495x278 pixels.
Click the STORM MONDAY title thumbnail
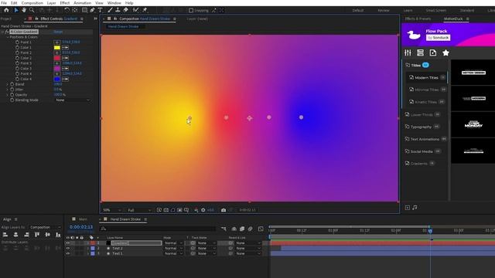[473, 125]
